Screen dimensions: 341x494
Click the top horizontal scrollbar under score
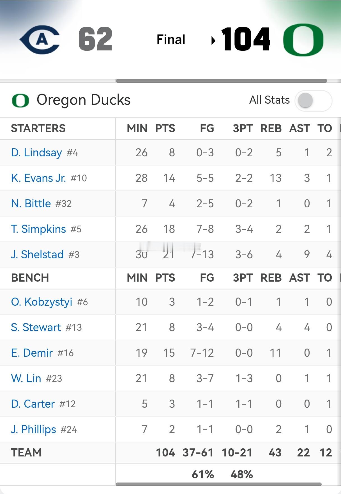[x=221, y=81]
